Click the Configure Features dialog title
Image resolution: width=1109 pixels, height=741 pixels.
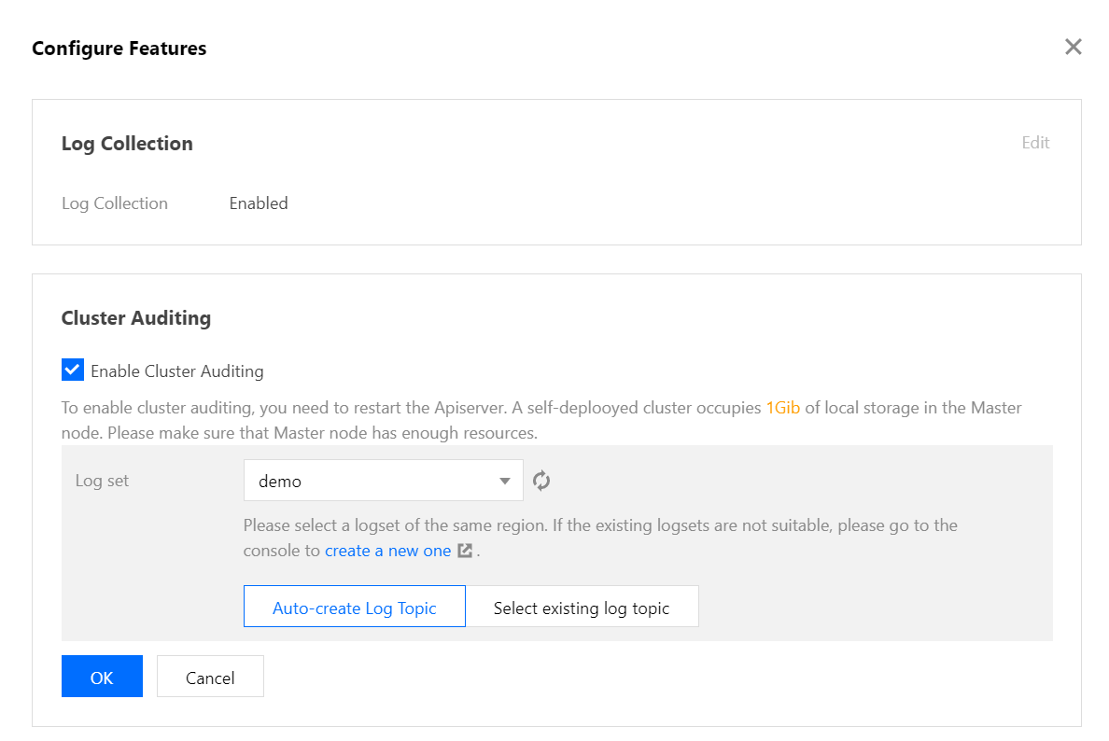pyautogui.click(x=119, y=49)
